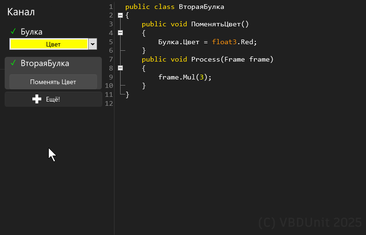Open the yellow Цвет color swatch

click(49, 44)
